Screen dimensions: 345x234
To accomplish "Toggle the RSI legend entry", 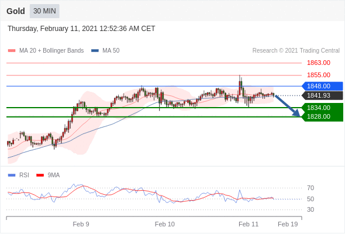I will point(19,175).
